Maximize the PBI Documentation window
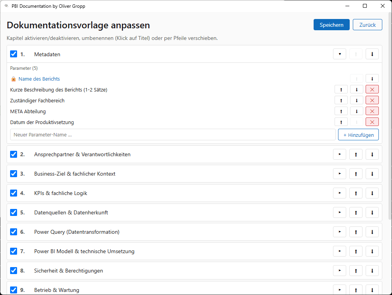Image resolution: width=392 pixels, height=295 pixels. tap(365, 6)
